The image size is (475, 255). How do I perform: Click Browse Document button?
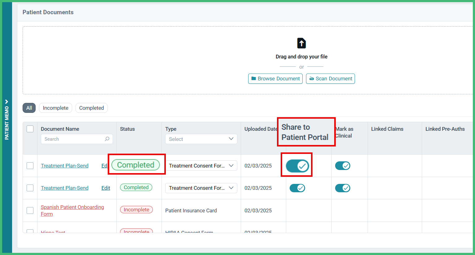pos(275,79)
